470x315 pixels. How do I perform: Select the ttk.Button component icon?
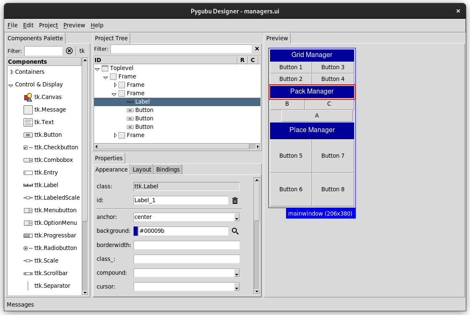(x=28, y=135)
